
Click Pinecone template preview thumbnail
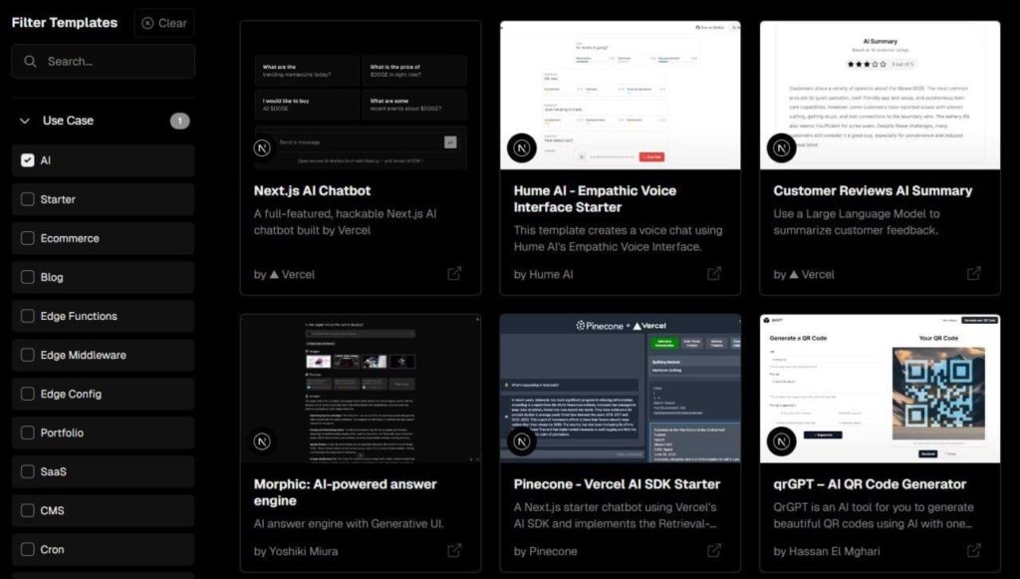[620, 389]
